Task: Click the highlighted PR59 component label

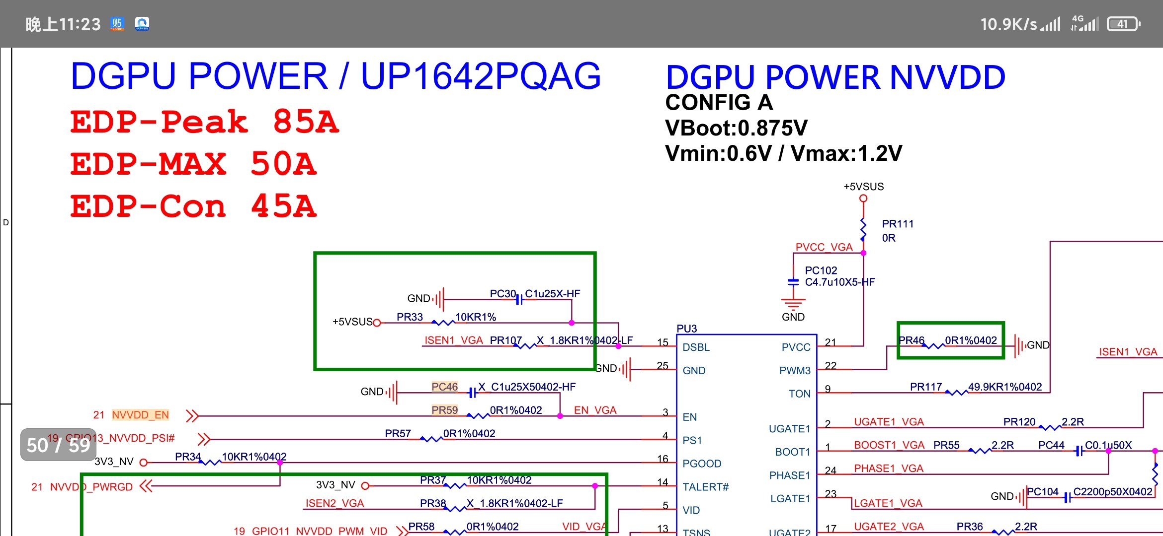Action: coord(444,410)
